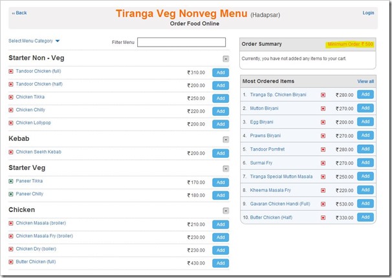View all most ordered items
Image resolution: width=392 pixels, height=278 pixels.
(365, 81)
